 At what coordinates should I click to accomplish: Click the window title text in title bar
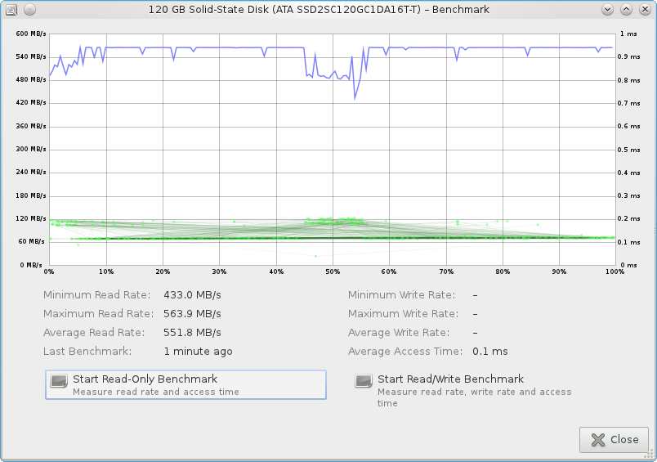[319, 10]
